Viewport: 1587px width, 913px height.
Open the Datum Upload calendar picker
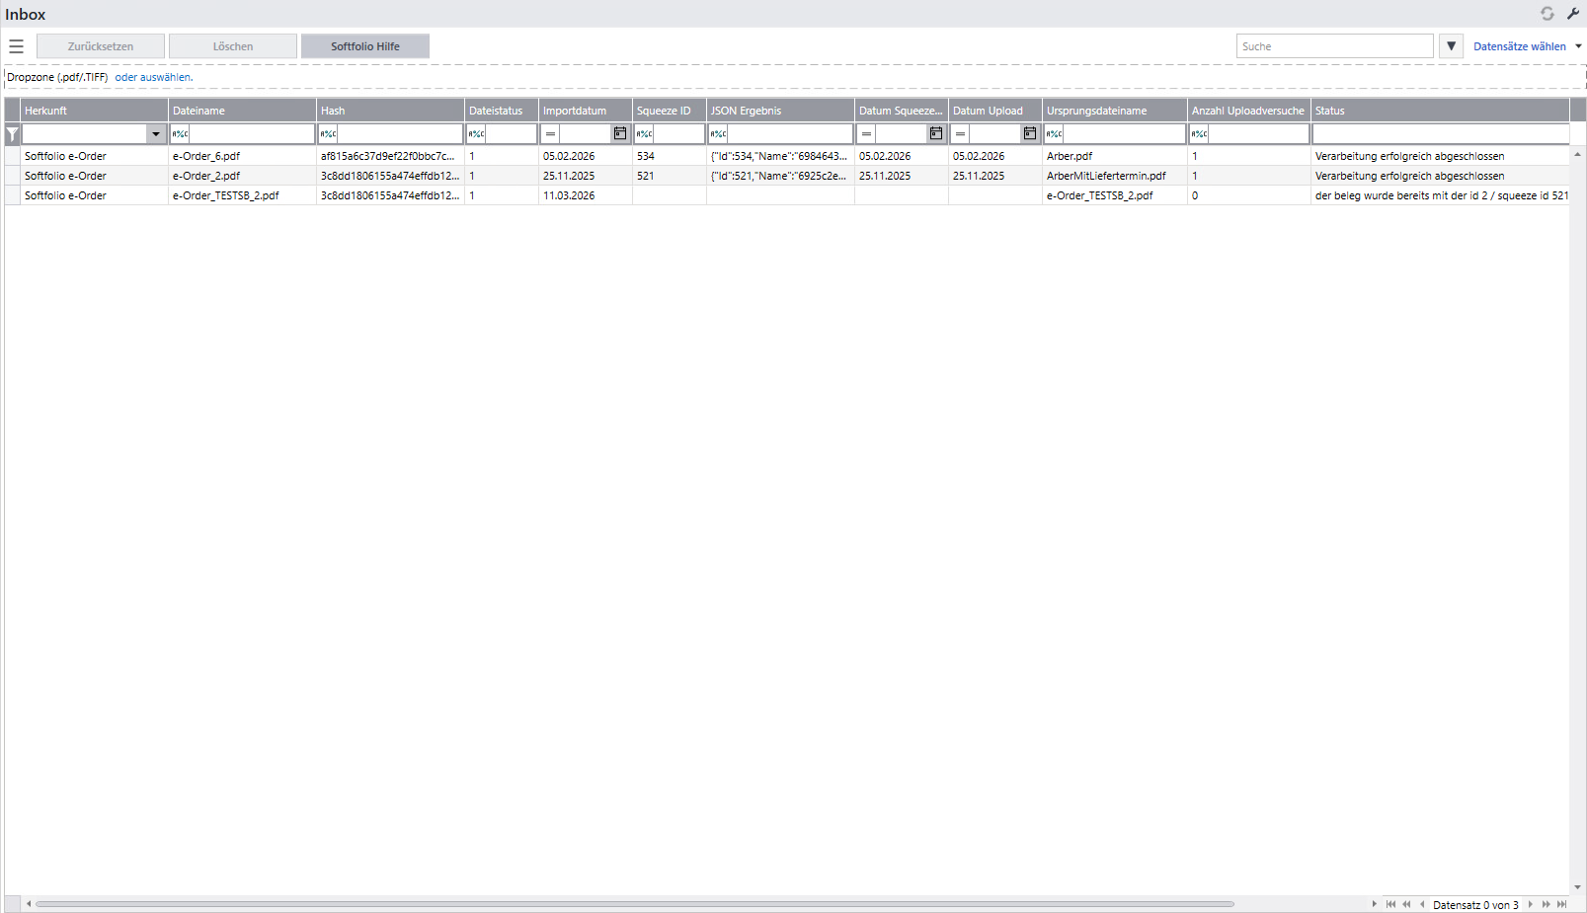point(1030,133)
